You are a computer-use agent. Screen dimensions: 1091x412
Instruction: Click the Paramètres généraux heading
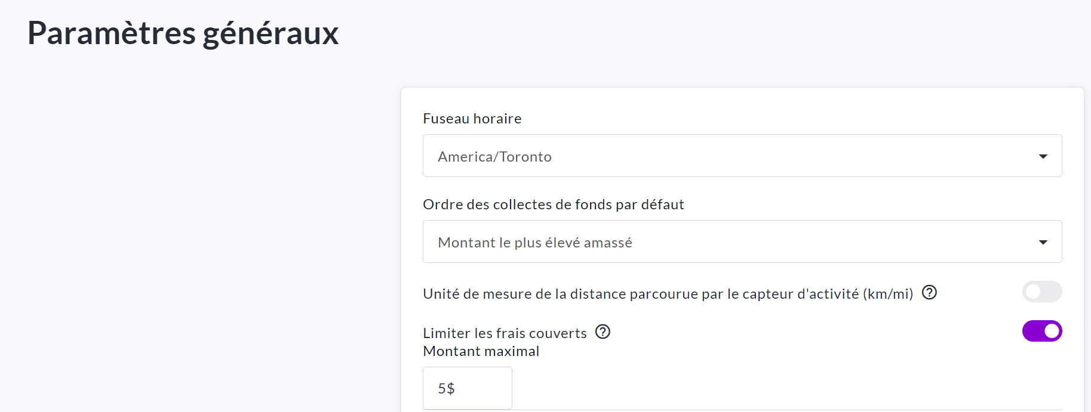tap(183, 33)
